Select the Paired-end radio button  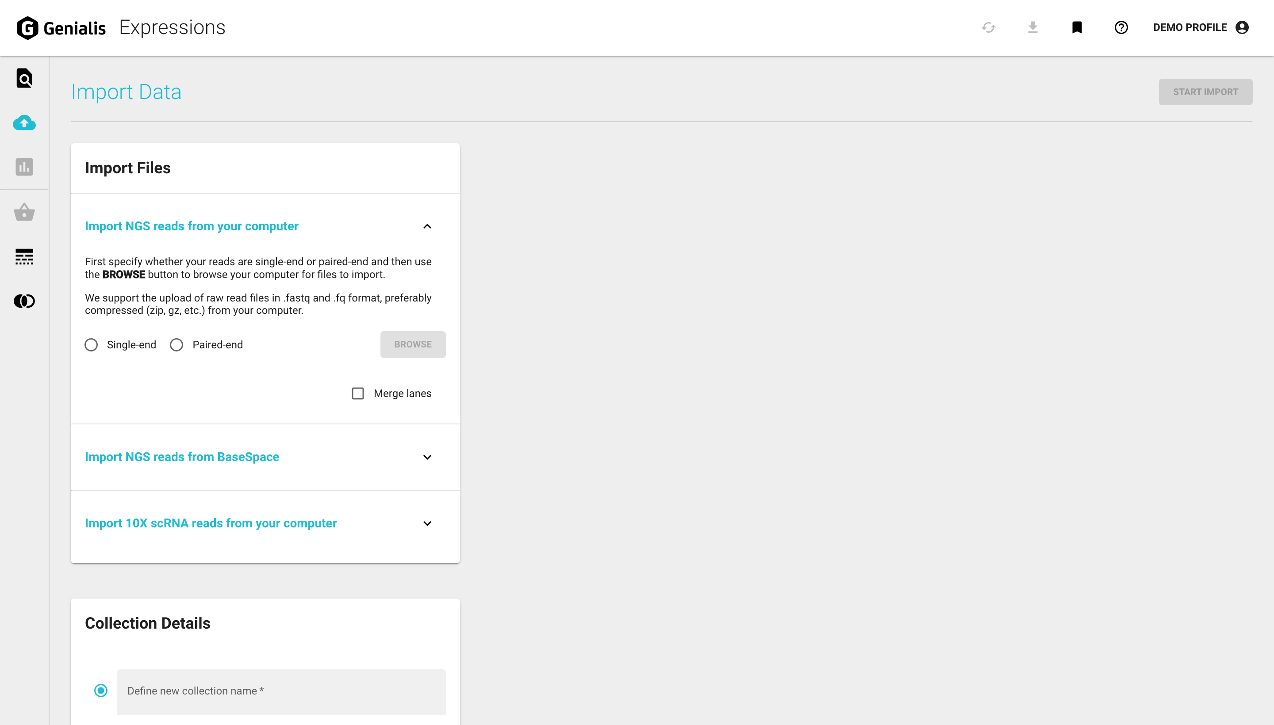pos(177,344)
